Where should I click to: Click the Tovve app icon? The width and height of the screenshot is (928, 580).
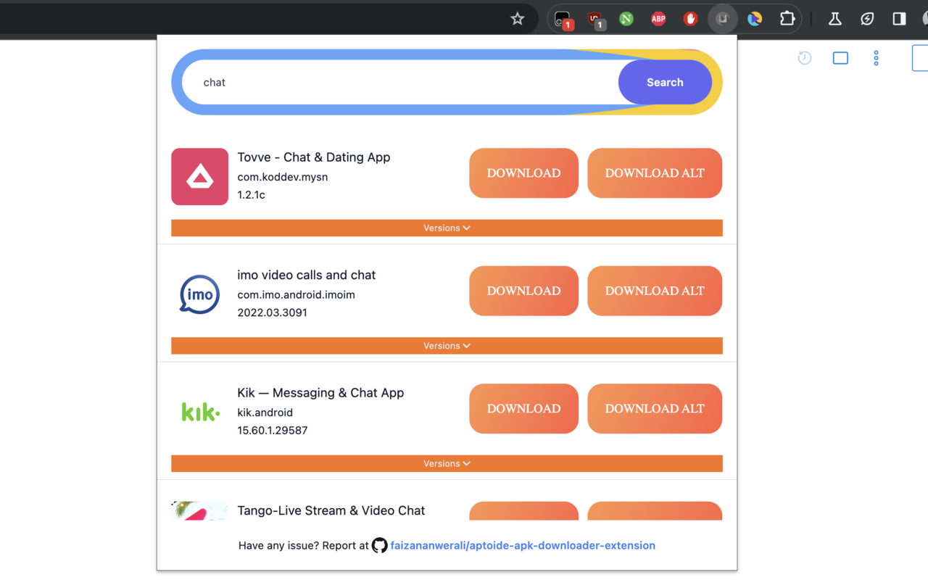(x=199, y=177)
